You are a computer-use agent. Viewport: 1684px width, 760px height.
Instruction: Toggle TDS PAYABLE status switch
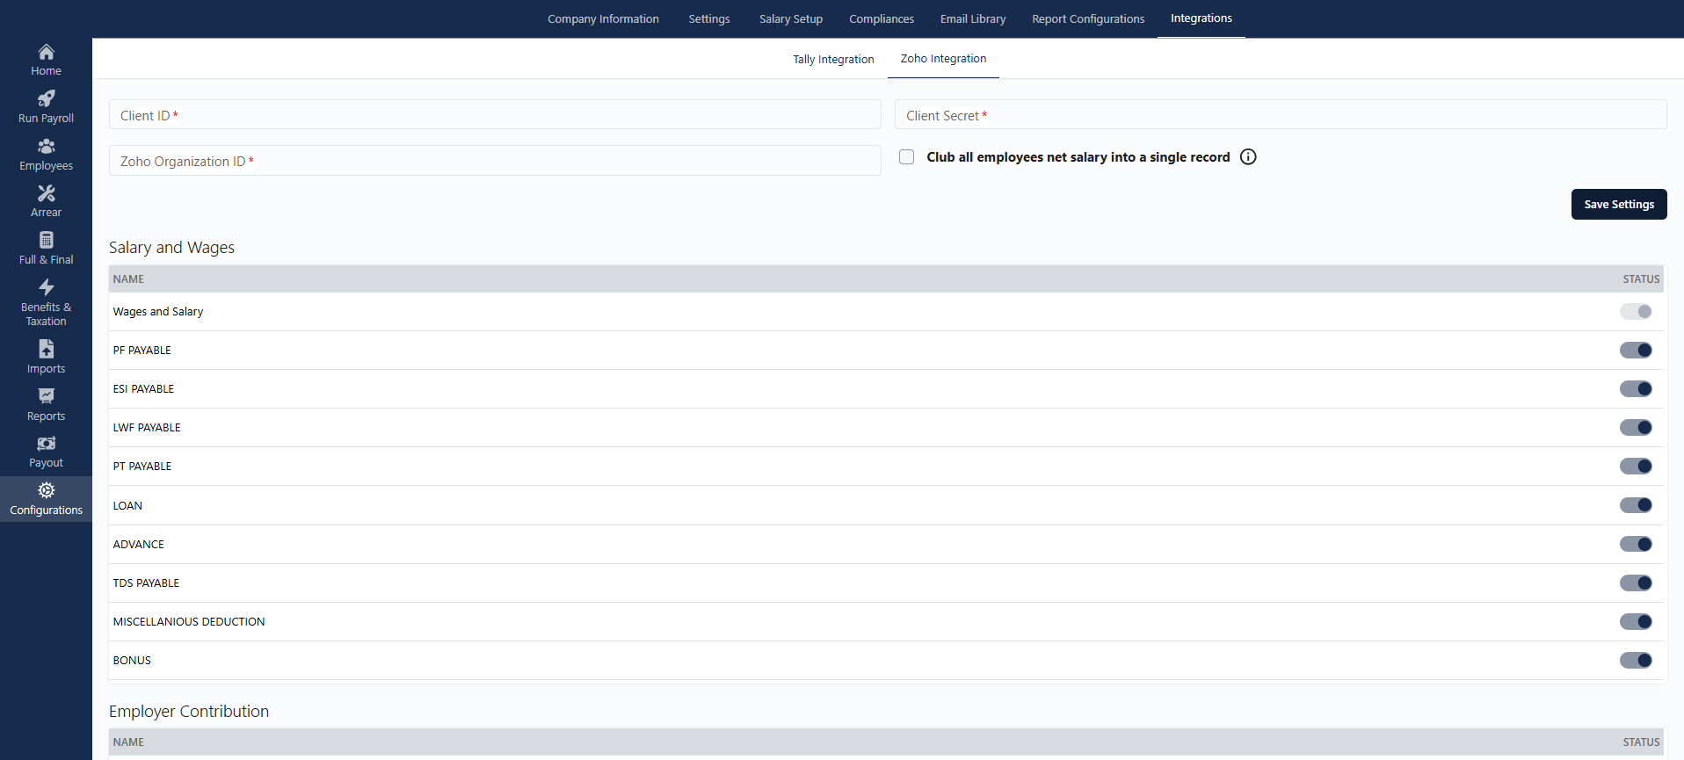pyautogui.click(x=1636, y=583)
